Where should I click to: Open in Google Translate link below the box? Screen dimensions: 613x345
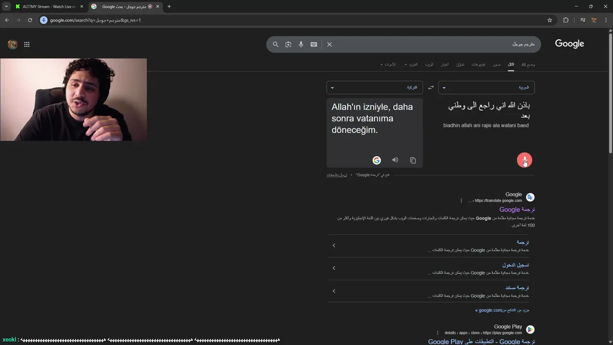pyautogui.click(x=373, y=175)
